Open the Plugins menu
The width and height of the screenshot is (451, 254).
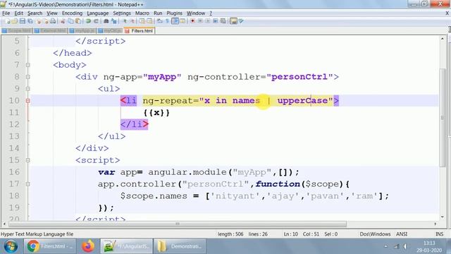pos(174,13)
